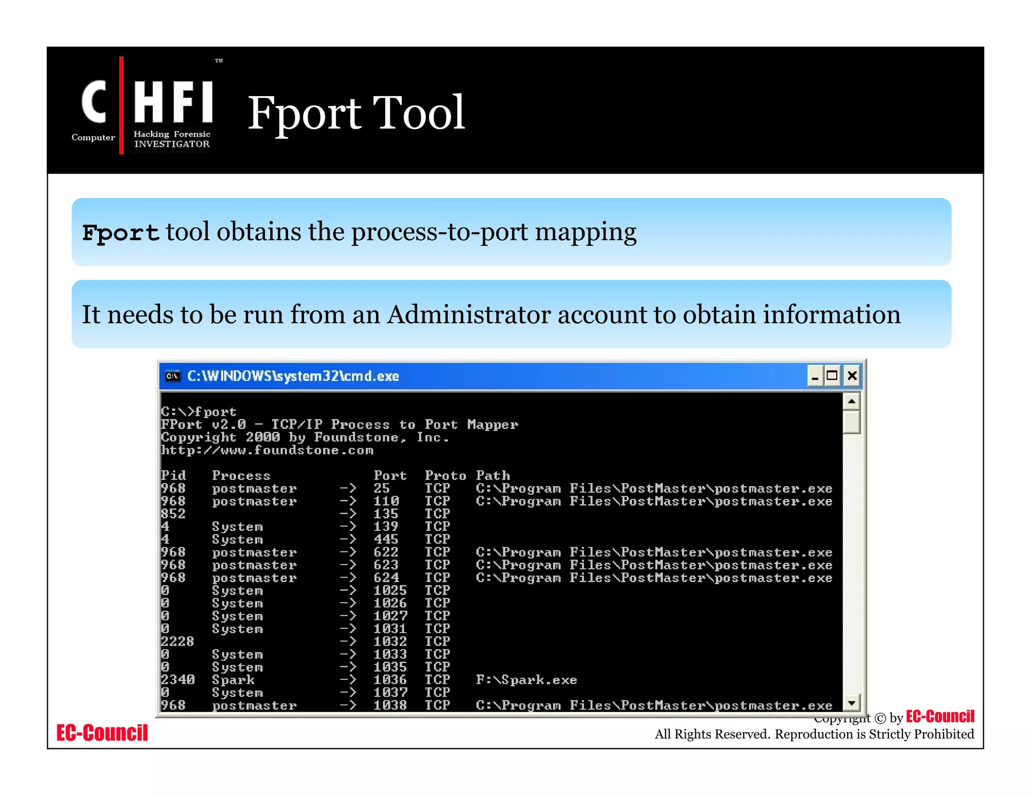Image resolution: width=1031 pixels, height=796 pixels.
Task: Click the 'Path' column header
Action: pyautogui.click(x=493, y=475)
